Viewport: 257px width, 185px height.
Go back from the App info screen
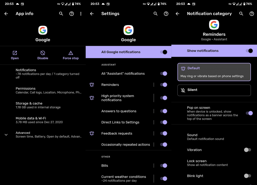(6, 14)
